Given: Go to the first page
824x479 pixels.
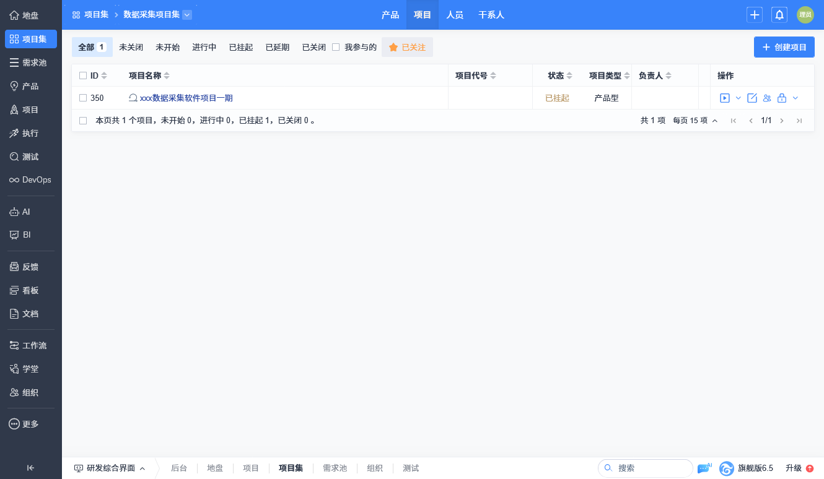Looking at the screenshot, I should [734, 121].
